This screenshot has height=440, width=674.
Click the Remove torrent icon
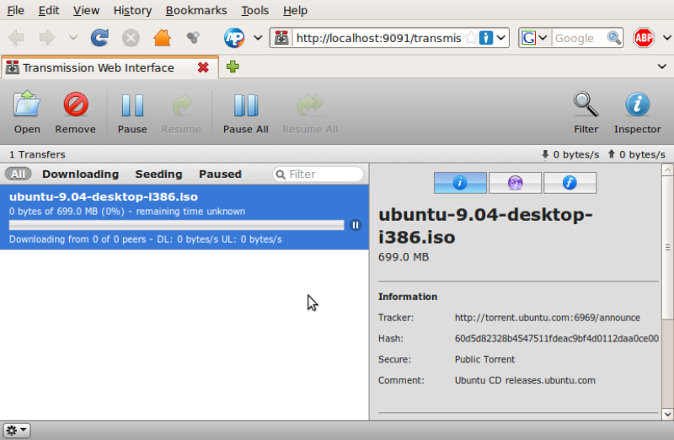76,105
